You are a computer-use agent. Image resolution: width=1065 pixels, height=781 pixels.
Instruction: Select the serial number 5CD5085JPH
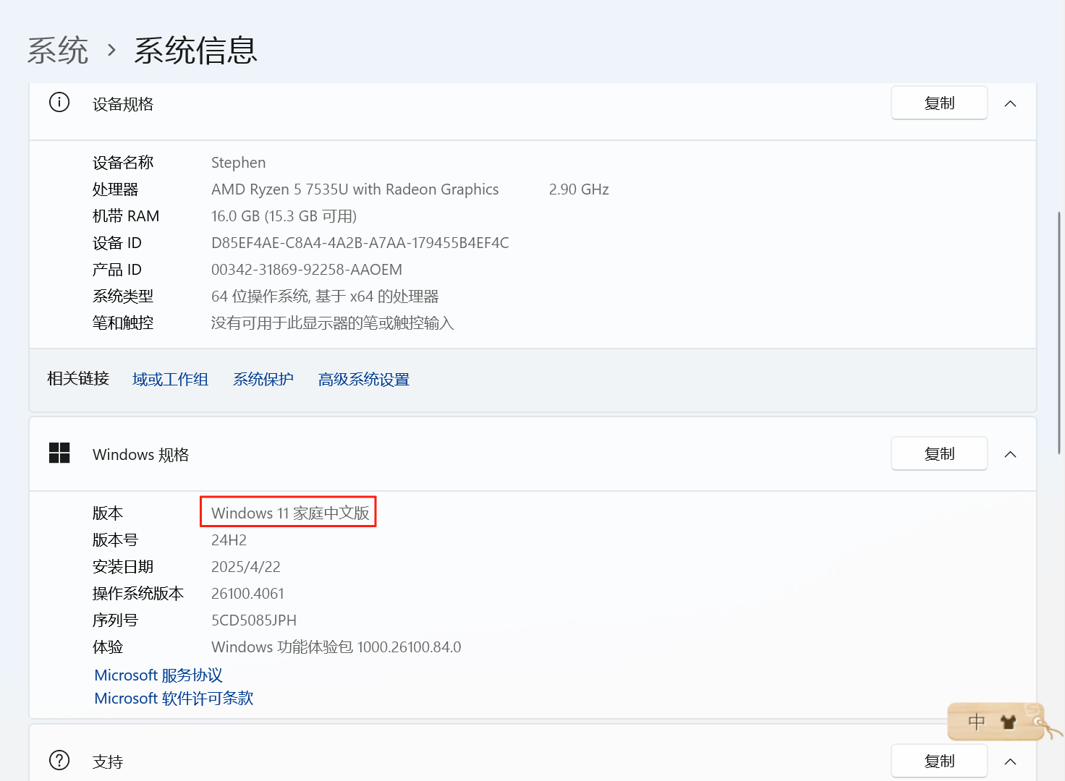(x=254, y=620)
